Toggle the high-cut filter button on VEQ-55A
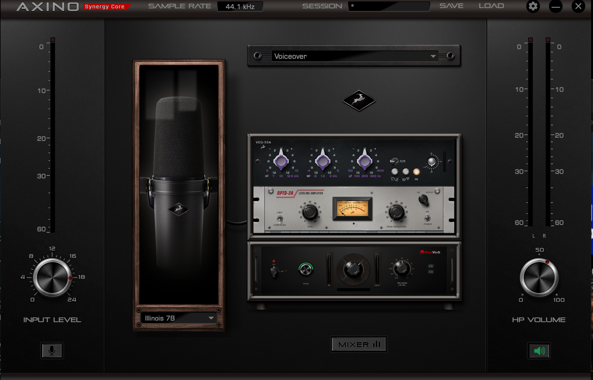This screenshot has height=380, width=593. click(x=406, y=172)
